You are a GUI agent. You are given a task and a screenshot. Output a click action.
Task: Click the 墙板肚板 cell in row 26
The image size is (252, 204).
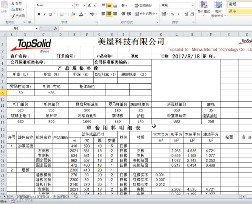pyautogui.click(x=43, y=185)
